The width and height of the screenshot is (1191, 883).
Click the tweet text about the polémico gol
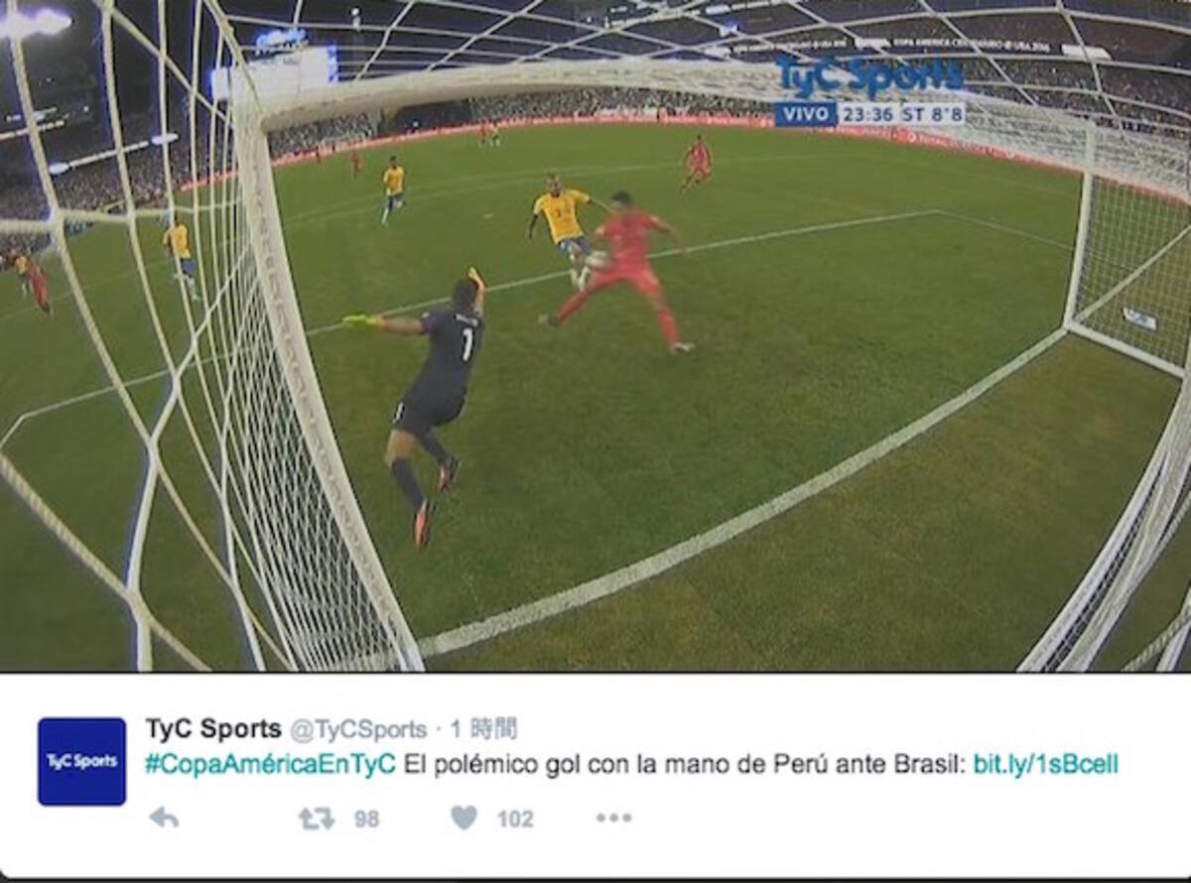click(684, 764)
